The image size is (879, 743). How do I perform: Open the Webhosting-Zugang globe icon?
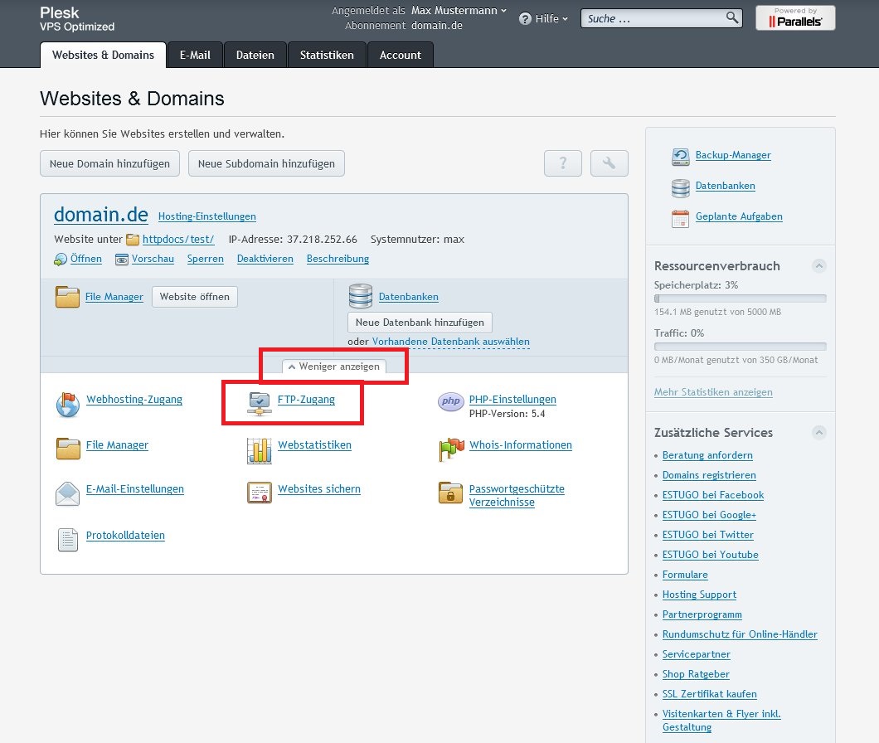coord(67,404)
